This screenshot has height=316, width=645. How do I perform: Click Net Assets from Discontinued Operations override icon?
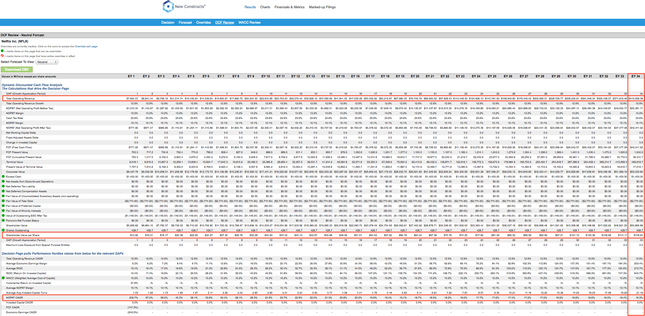pos(3,181)
